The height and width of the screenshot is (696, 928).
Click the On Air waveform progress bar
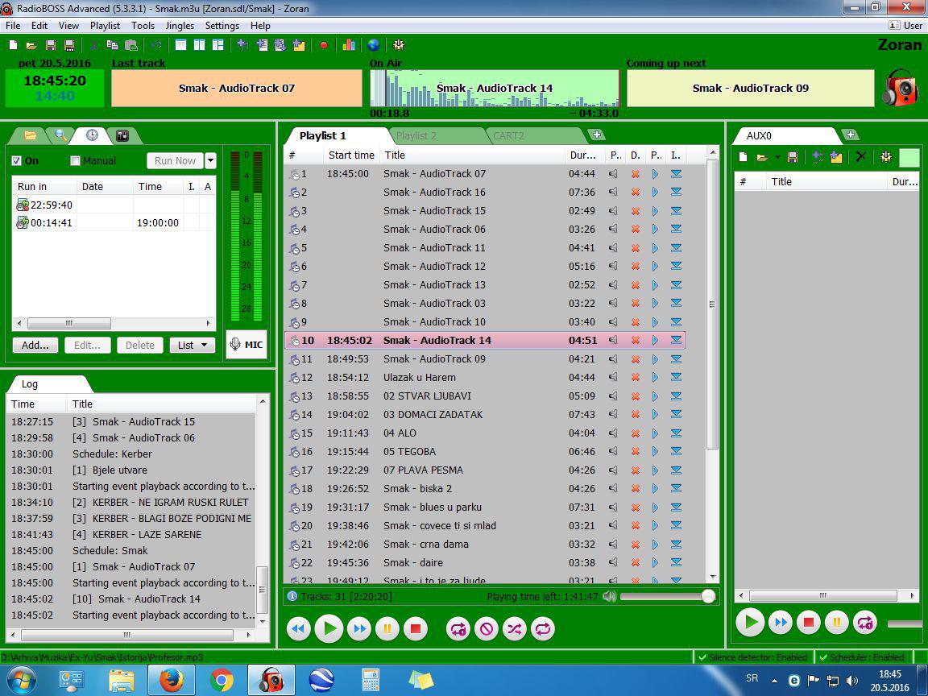pos(495,88)
